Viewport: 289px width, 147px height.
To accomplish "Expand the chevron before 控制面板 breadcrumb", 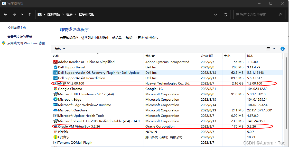I will [44, 14].
